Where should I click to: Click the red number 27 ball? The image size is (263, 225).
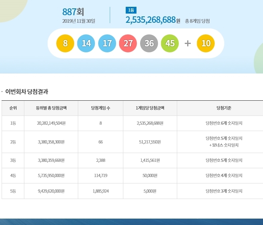(x=128, y=44)
